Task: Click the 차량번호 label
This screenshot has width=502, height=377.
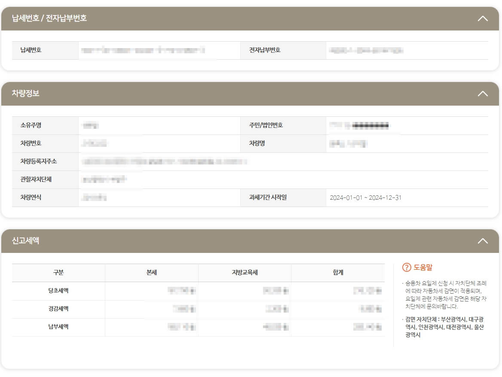Action: 31,143
